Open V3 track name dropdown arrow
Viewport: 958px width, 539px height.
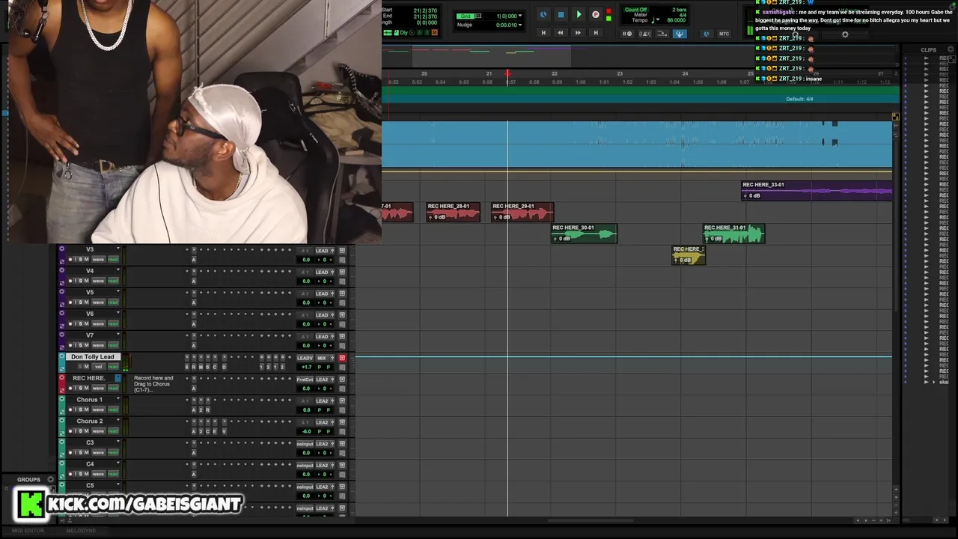point(118,249)
